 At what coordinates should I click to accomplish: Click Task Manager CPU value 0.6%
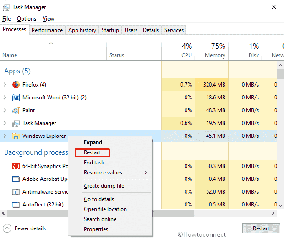(186, 123)
